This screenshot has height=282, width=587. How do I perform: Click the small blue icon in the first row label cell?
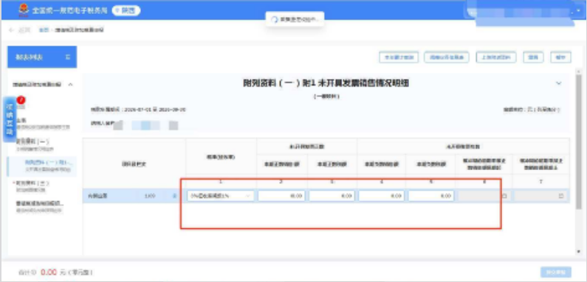(174, 196)
